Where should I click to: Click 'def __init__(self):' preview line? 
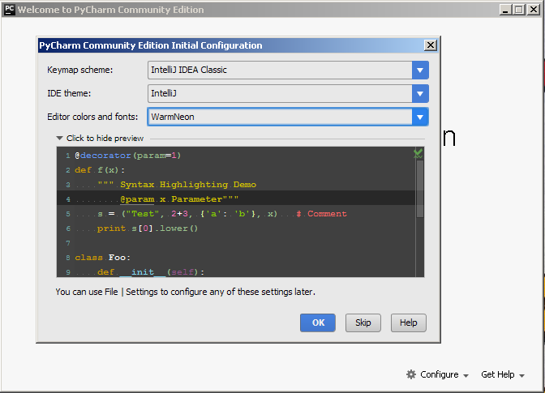[x=151, y=272]
